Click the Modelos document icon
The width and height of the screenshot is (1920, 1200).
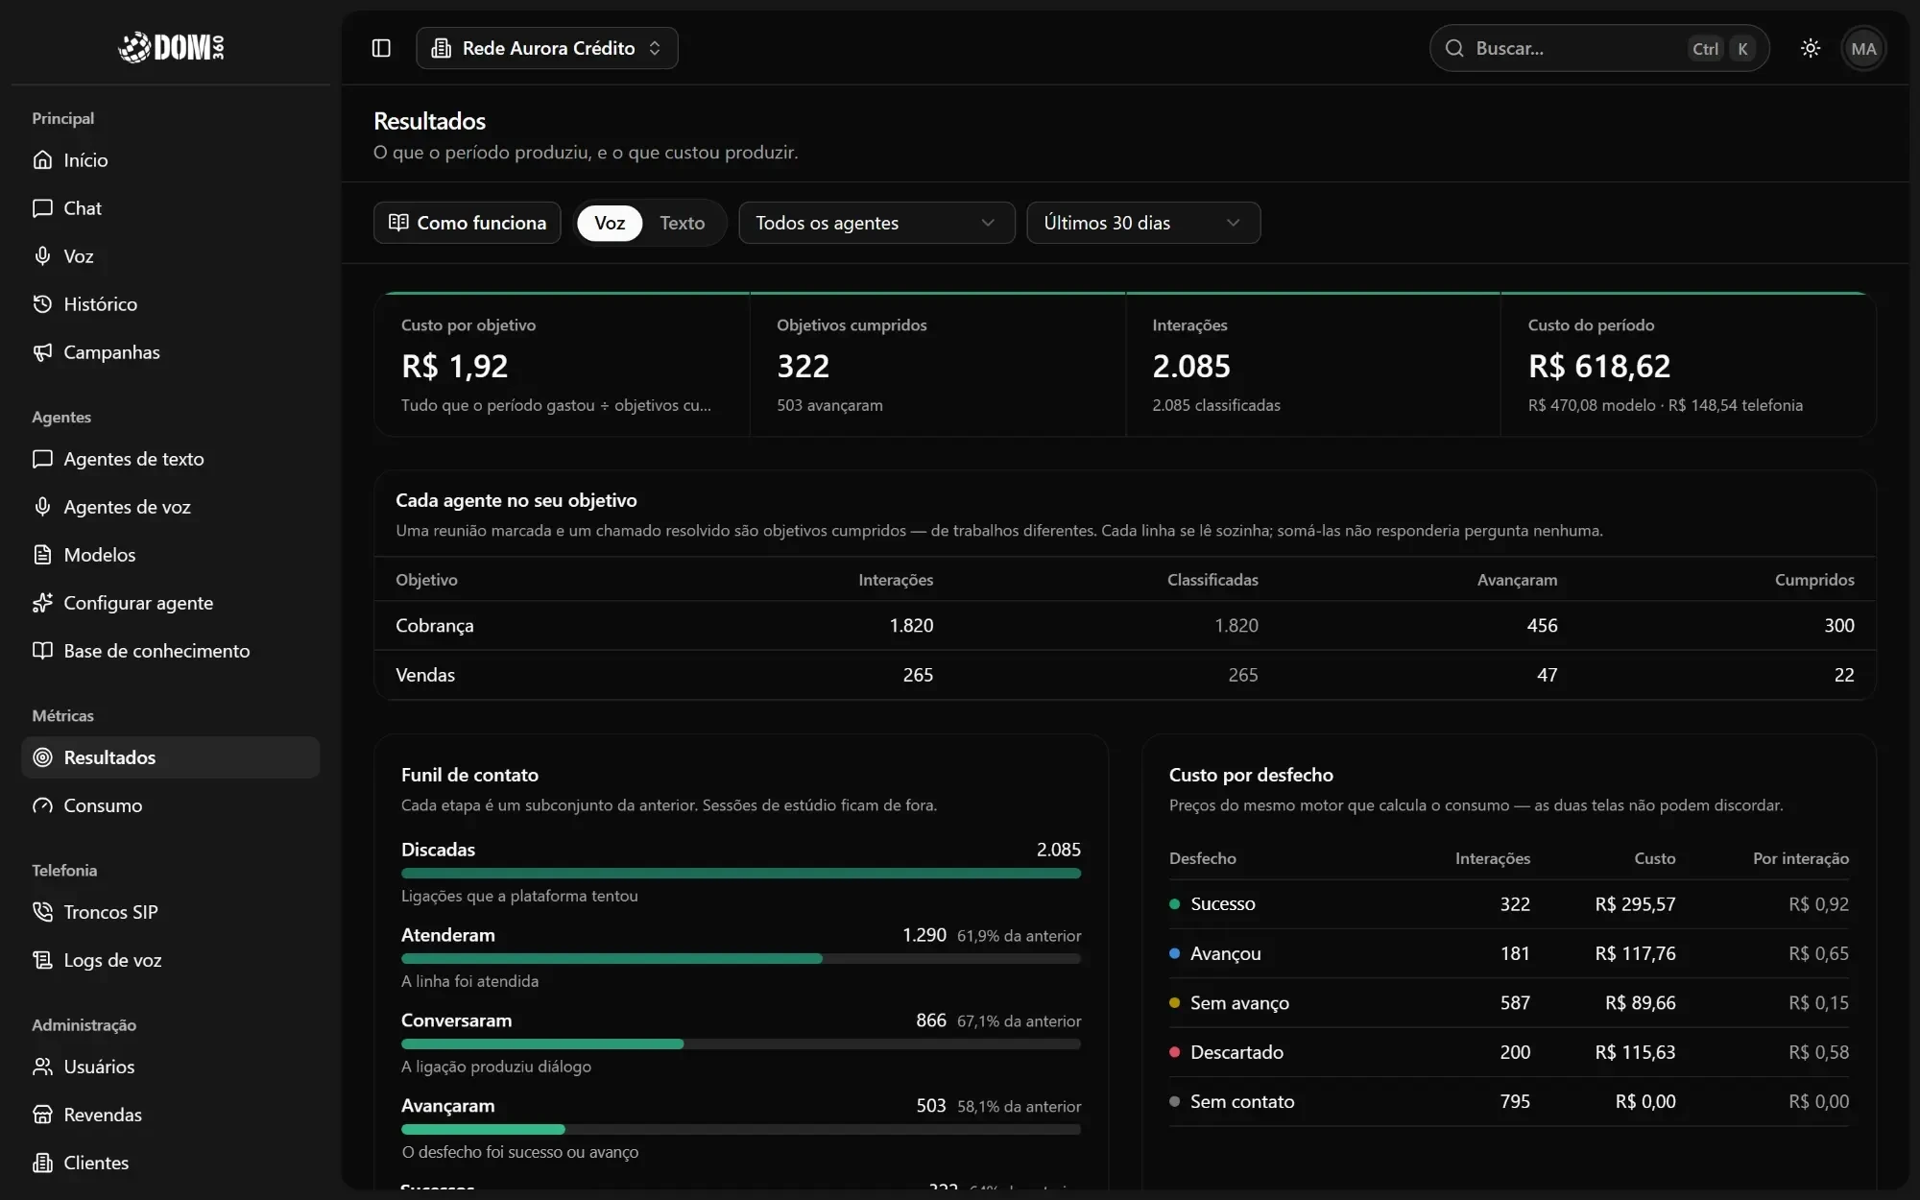click(42, 555)
